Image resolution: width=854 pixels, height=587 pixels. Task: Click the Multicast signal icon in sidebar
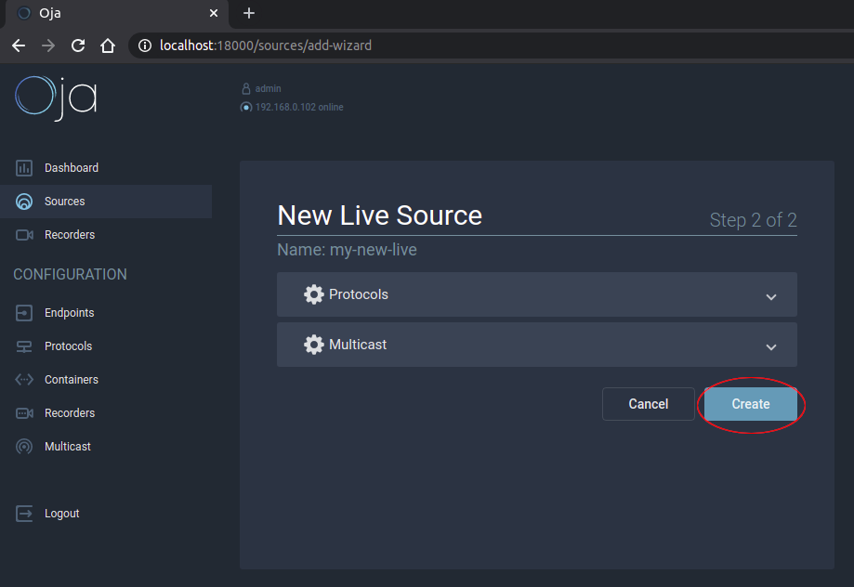tap(24, 447)
